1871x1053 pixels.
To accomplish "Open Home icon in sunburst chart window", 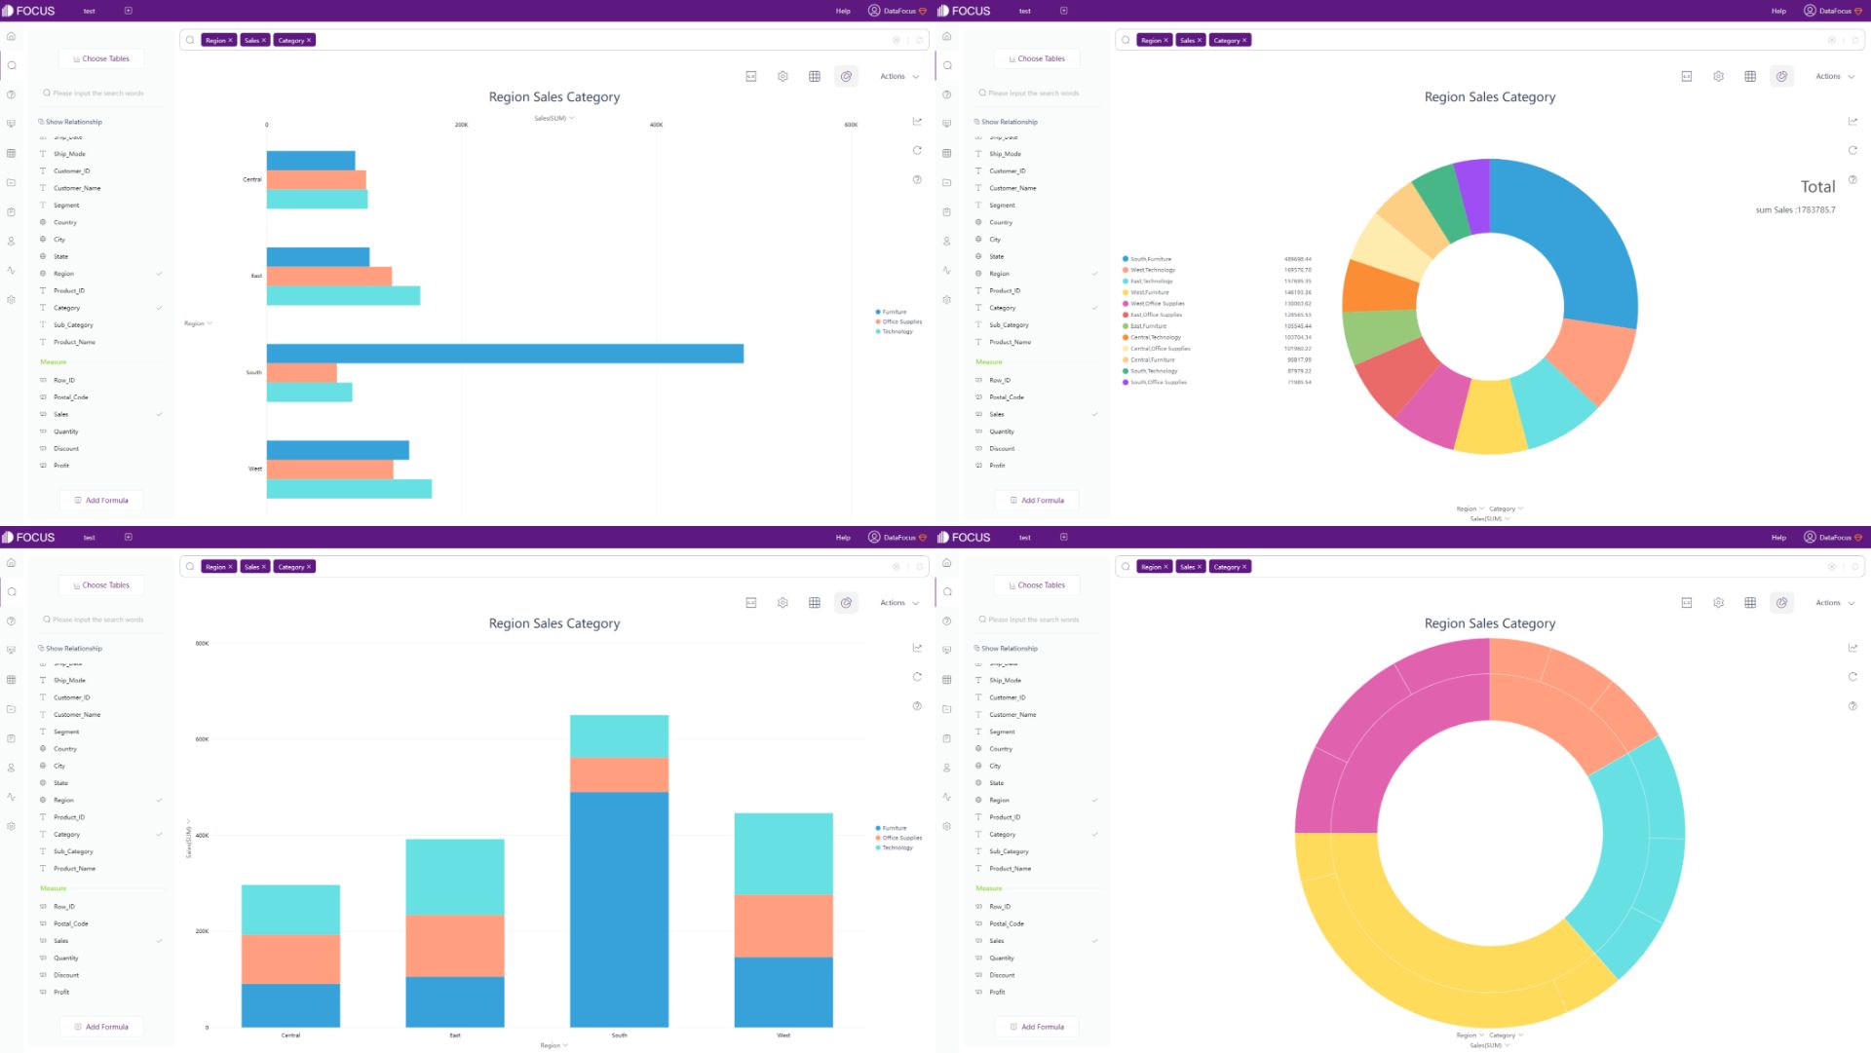I will tap(946, 562).
